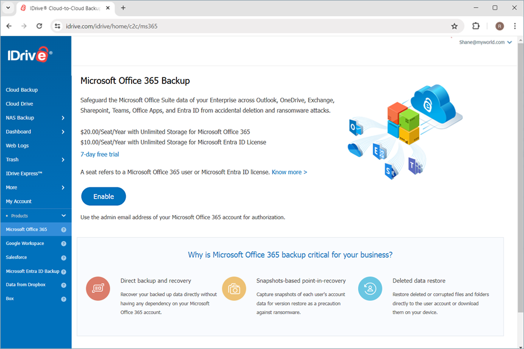Open IDrive Express in sidebar

click(x=24, y=174)
